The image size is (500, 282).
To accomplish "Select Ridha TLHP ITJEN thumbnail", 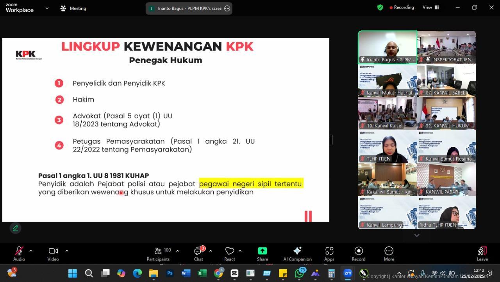I will click(446, 212).
